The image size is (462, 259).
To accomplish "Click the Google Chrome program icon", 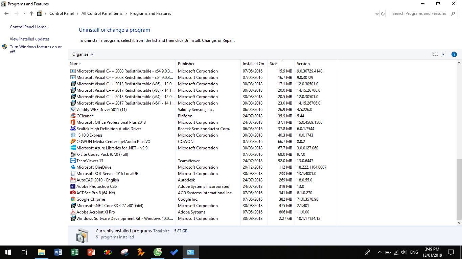I will point(73,199).
